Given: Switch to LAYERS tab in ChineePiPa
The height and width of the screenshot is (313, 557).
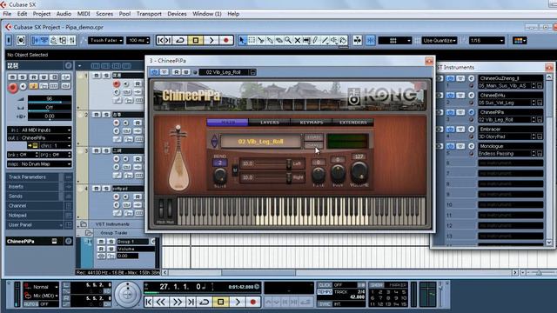Looking at the screenshot, I should click(x=270, y=123).
